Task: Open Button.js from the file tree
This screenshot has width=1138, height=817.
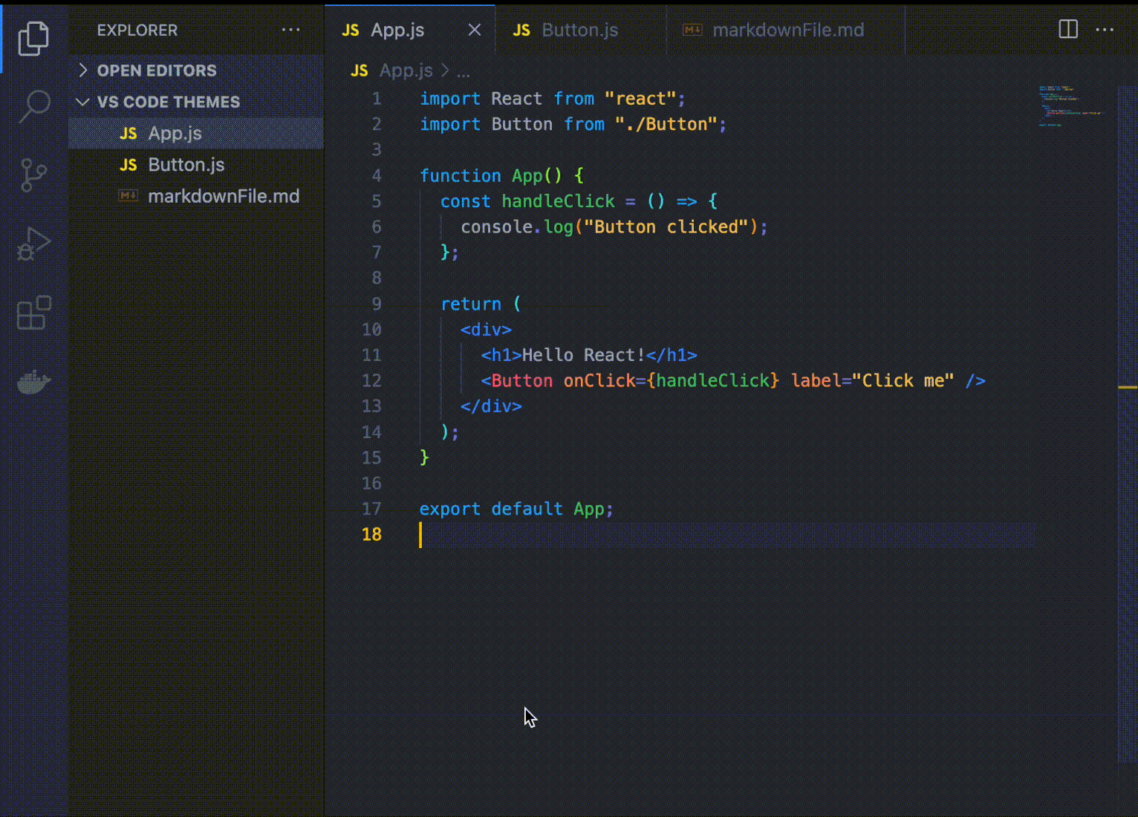Action: (186, 165)
